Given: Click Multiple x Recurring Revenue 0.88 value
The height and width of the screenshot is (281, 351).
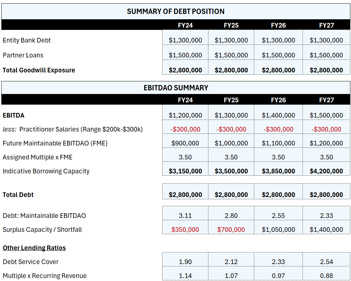Looking at the screenshot, I should pos(326,276).
